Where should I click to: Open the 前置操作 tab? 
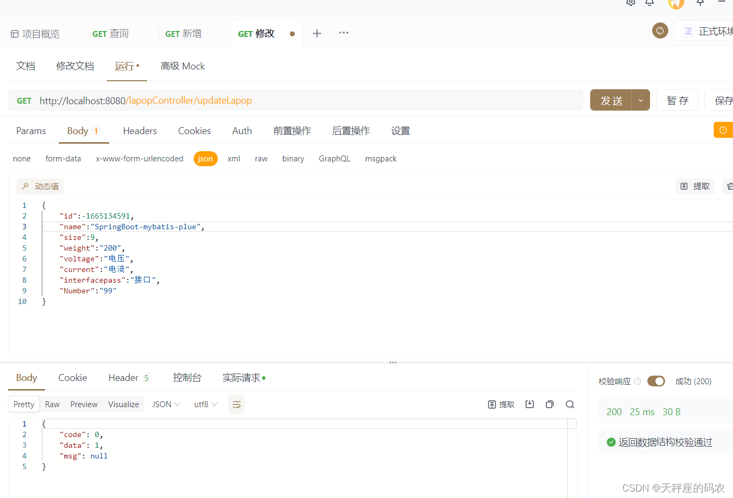click(x=292, y=131)
